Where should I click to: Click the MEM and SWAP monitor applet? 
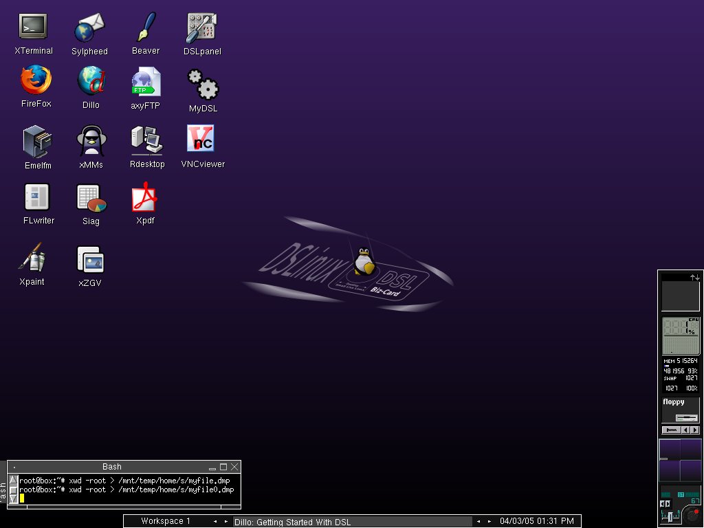681,375
